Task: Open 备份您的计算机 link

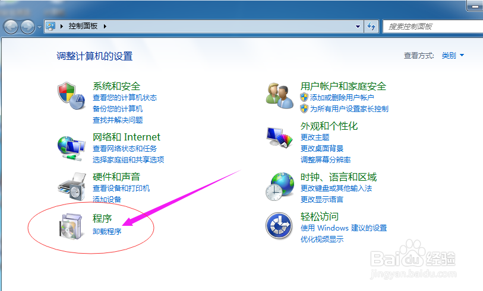Action: tap(118, 109)
